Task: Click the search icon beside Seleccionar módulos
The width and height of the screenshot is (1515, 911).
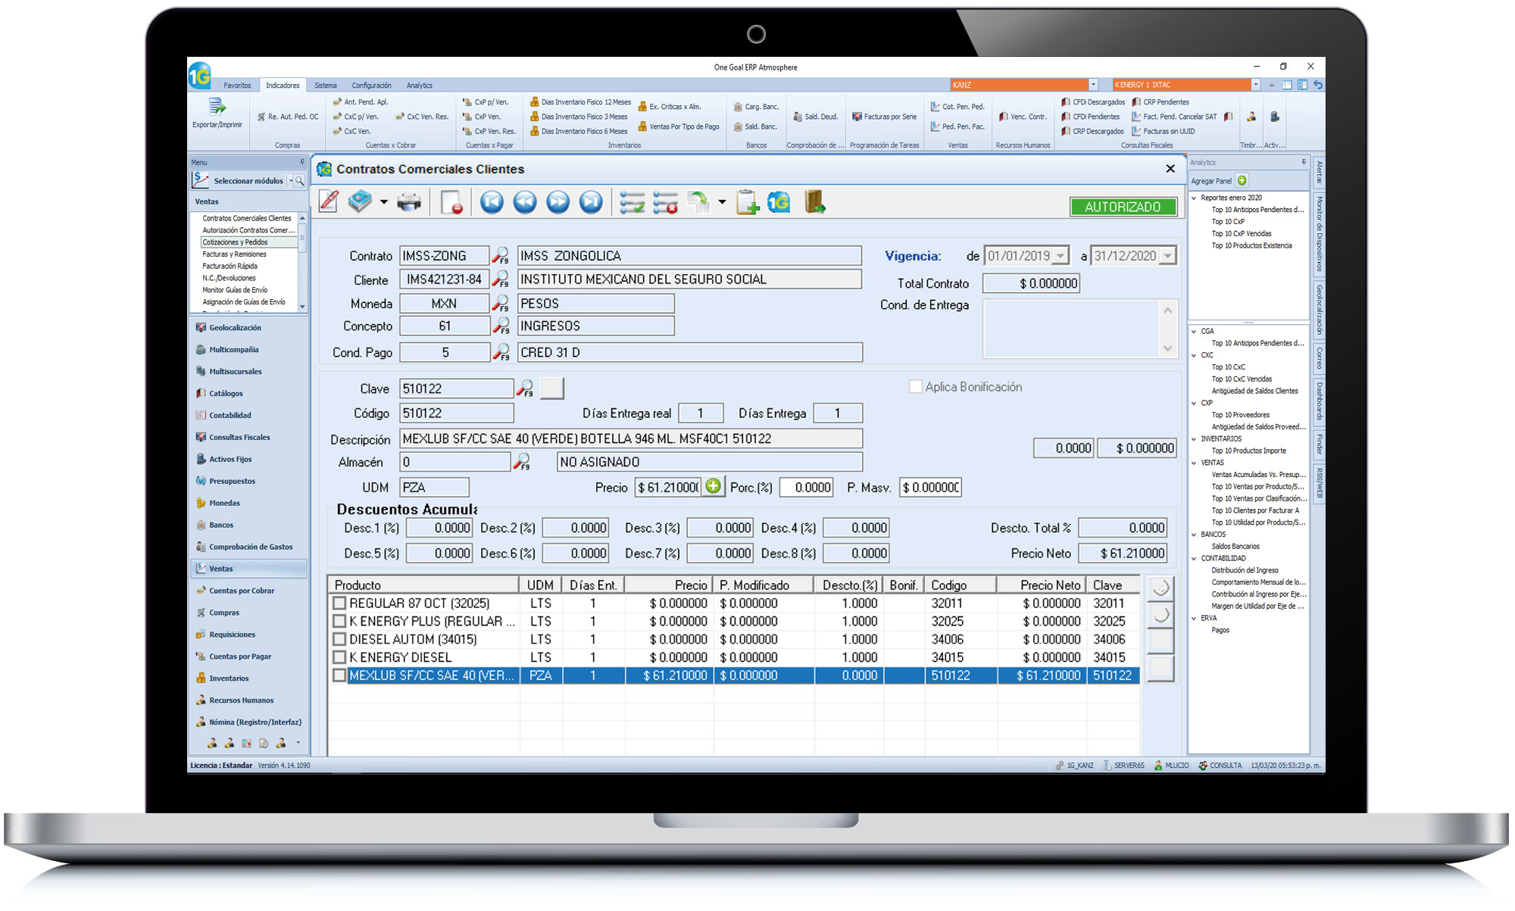Action: pos(300,181)
